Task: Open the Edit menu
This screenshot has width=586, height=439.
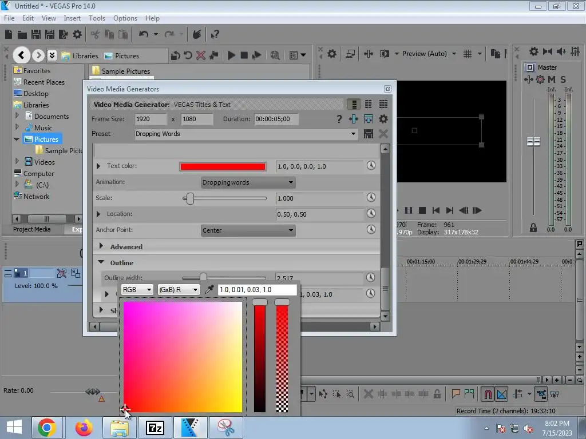Action: (x=28, y=18)
